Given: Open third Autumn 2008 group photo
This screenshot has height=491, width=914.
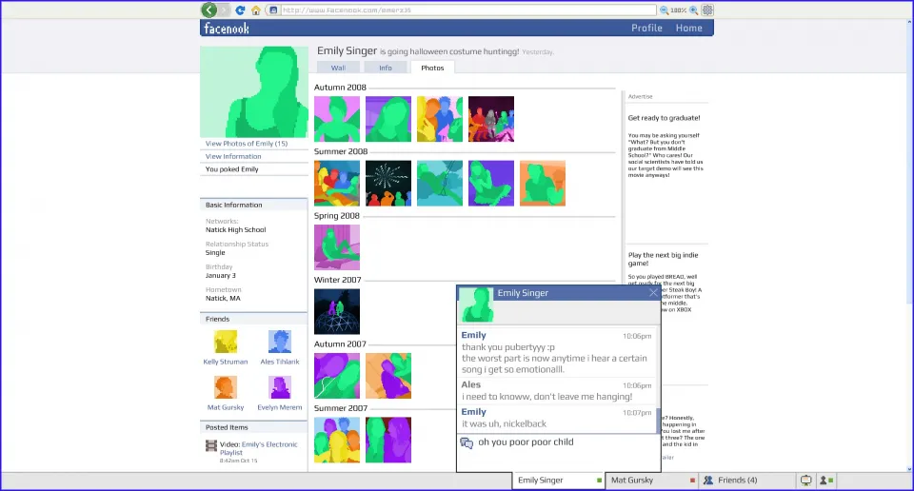Looking at the screenshot, I should 440,119.
